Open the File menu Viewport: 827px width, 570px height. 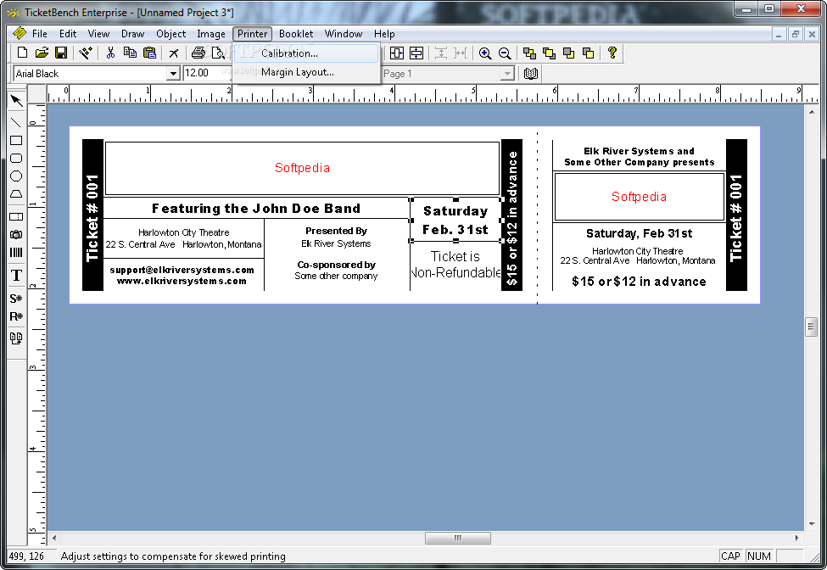pyautogui.click(x=40, y=34)
